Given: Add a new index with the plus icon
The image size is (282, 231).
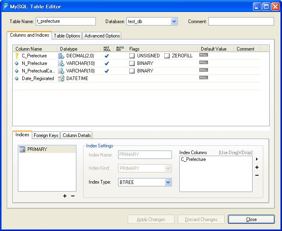Looking at the screenshot, I should (x=65, y=196).
